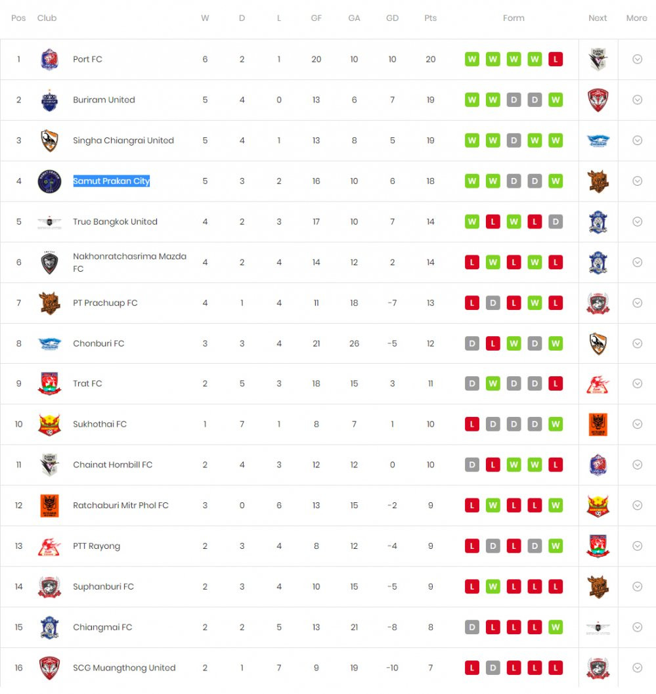Click the Chonburi FC shark logo

coord(49,343)
